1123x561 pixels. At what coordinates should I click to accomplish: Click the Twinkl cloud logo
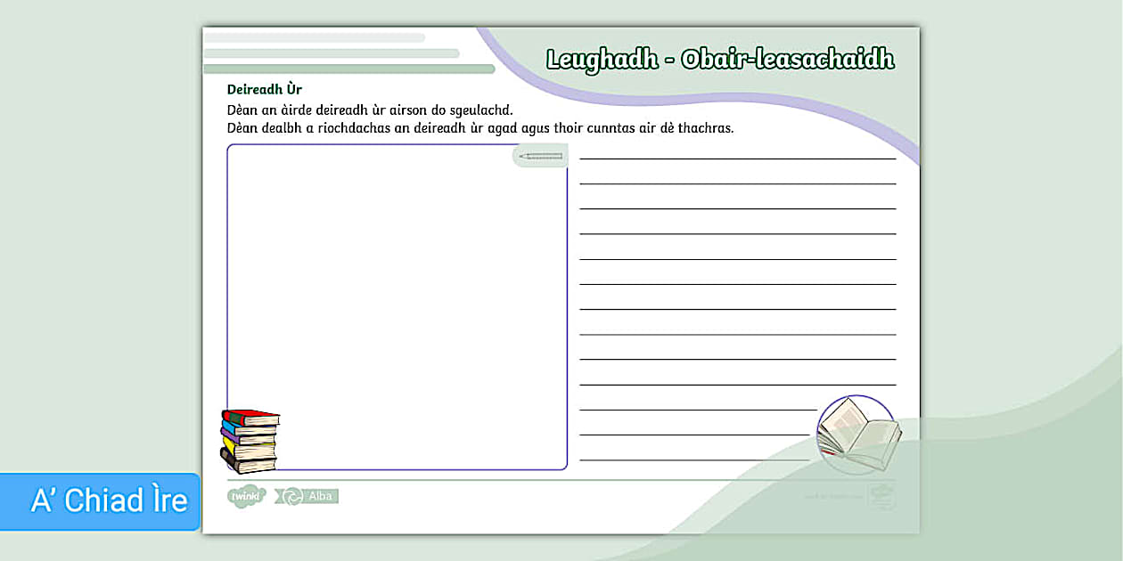pos(246,496)
